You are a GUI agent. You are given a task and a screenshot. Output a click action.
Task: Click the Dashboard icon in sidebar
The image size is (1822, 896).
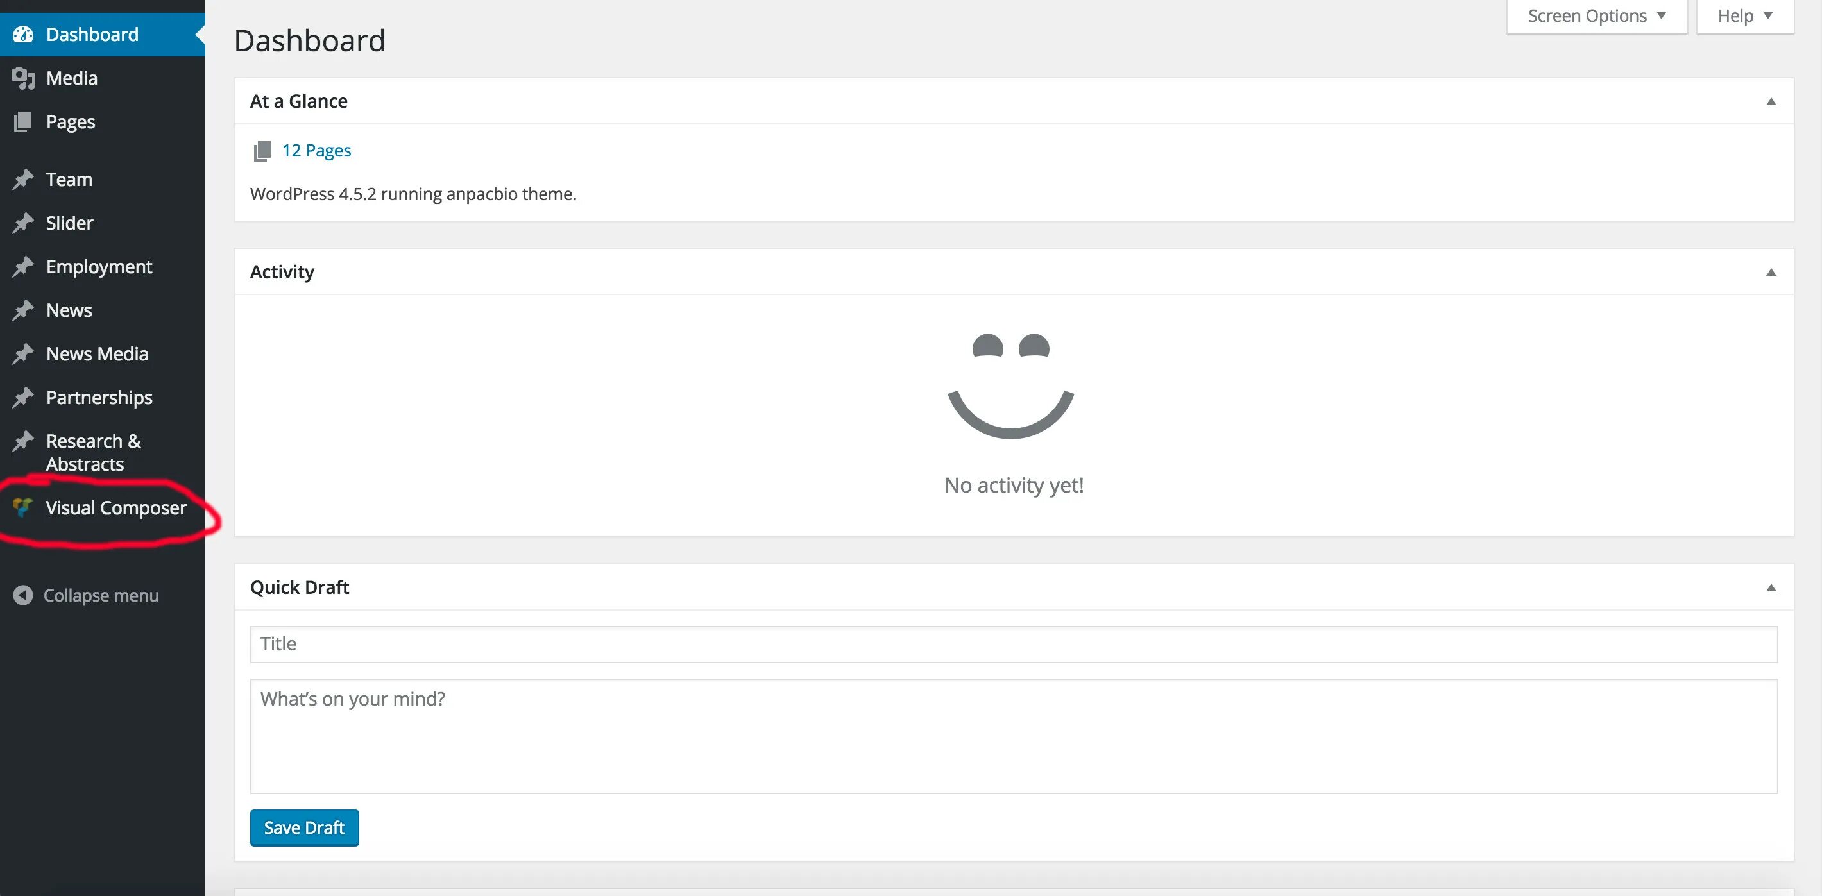[x=21, y=34]
